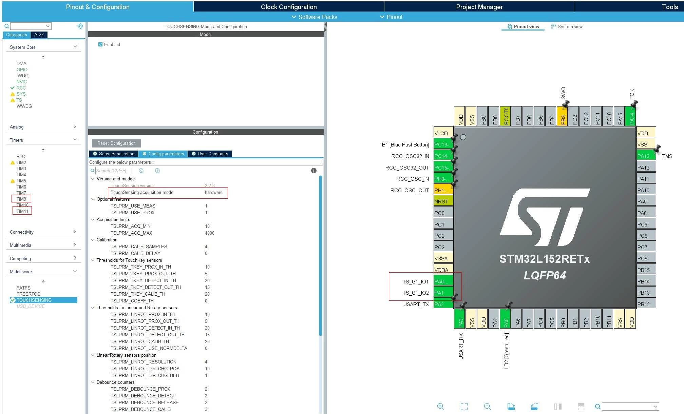Click the magnifier beside the parameter search field
Viewport: 684px width, 414px height.
tap(92, 171)
